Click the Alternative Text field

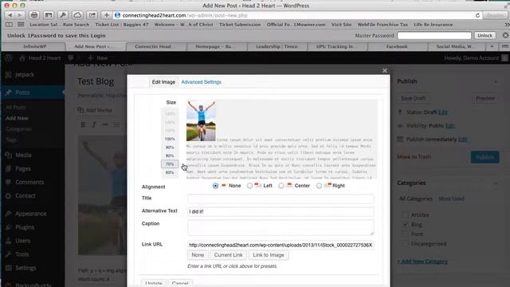pyautogui.click(x=280, y=211)
